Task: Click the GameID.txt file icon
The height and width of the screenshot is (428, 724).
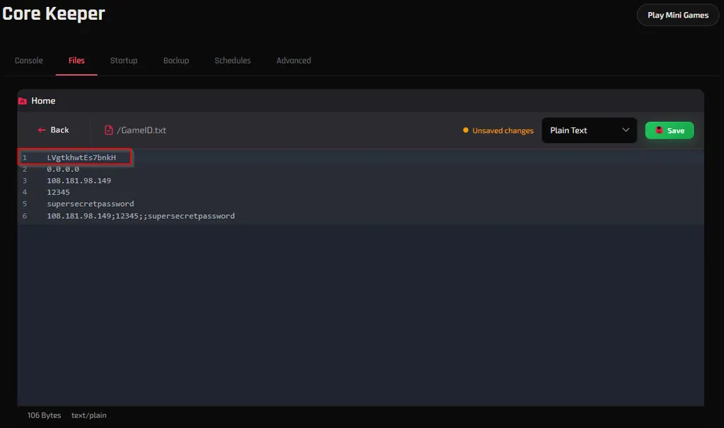Action: click(108, 130)
